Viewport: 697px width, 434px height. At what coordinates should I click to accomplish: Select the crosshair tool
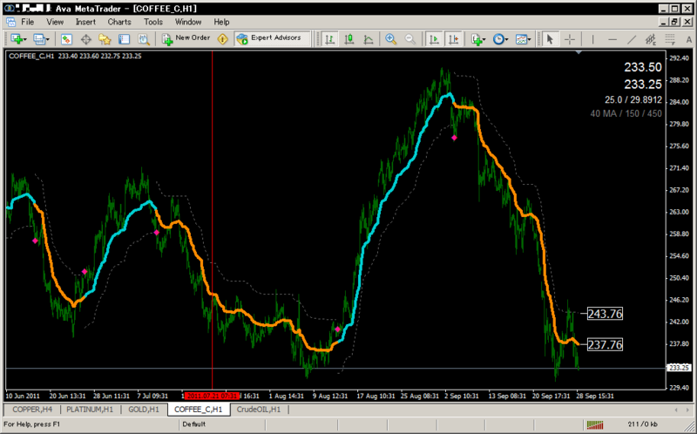coord(570,39)
